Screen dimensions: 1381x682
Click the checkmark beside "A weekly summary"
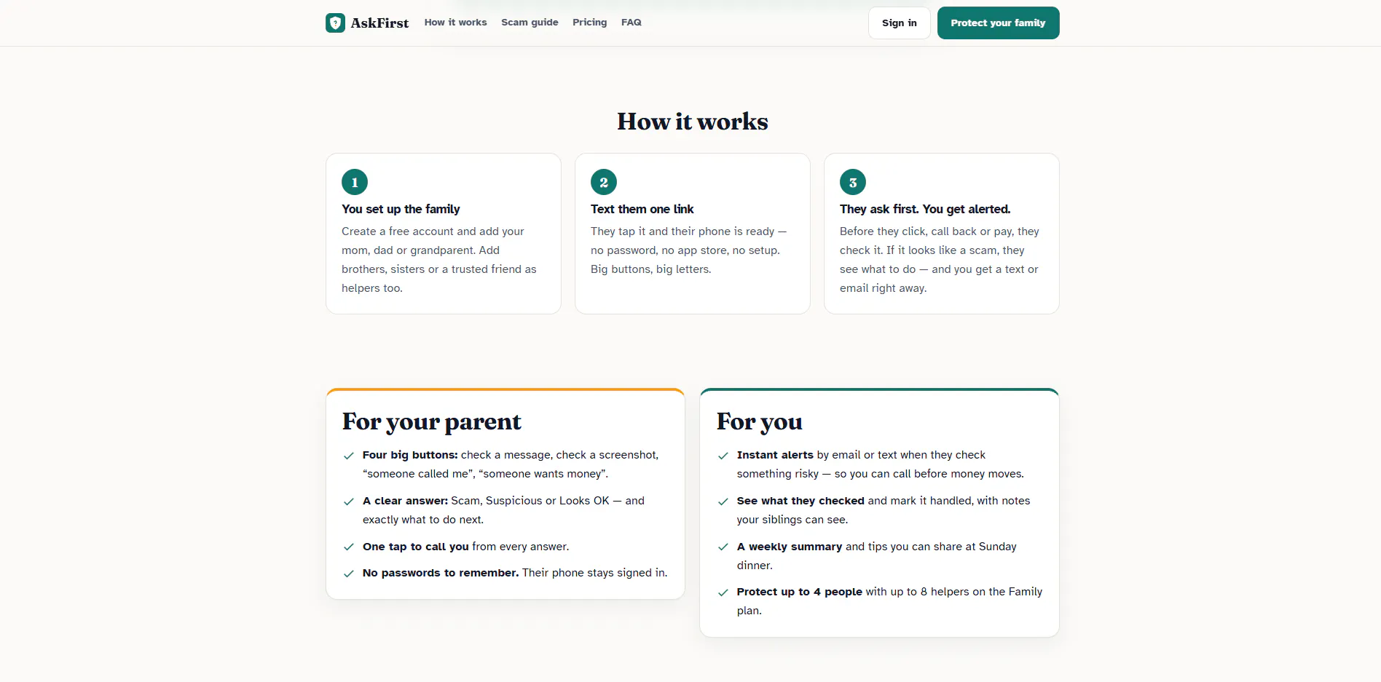coord(723,547)
